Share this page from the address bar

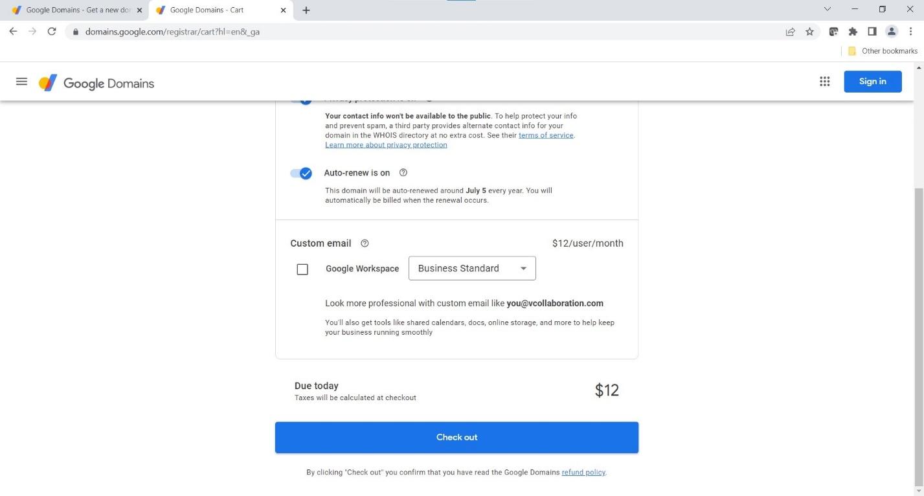click(x=790, y=31)
